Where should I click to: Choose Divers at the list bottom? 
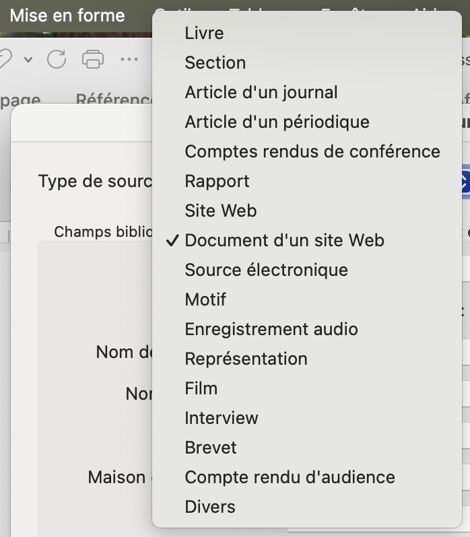(x=209, y=507)
